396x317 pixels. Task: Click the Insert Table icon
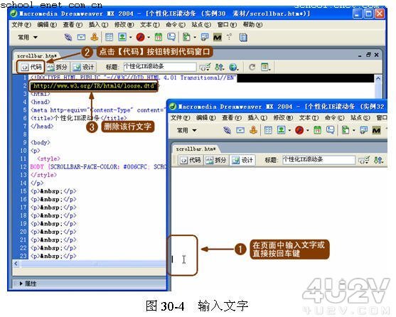(x=109, y=38)
